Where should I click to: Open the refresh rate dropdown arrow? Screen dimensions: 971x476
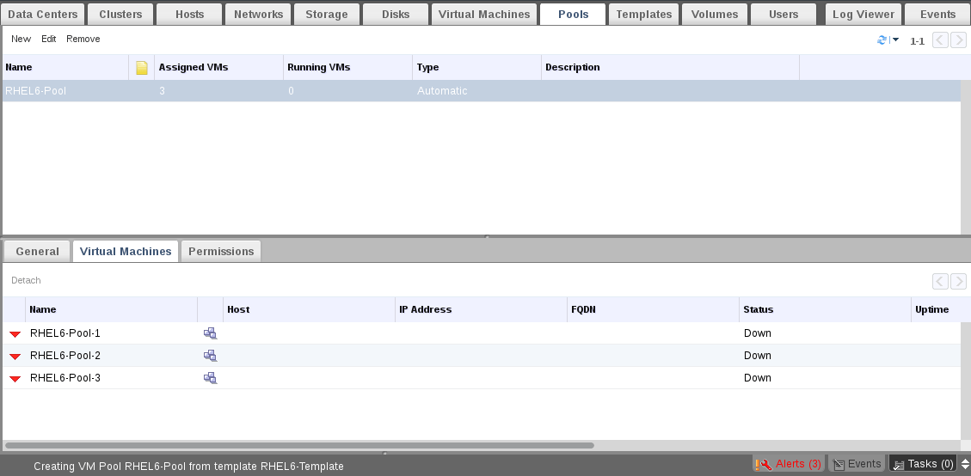pyautogui.click(x=895, y=40)
